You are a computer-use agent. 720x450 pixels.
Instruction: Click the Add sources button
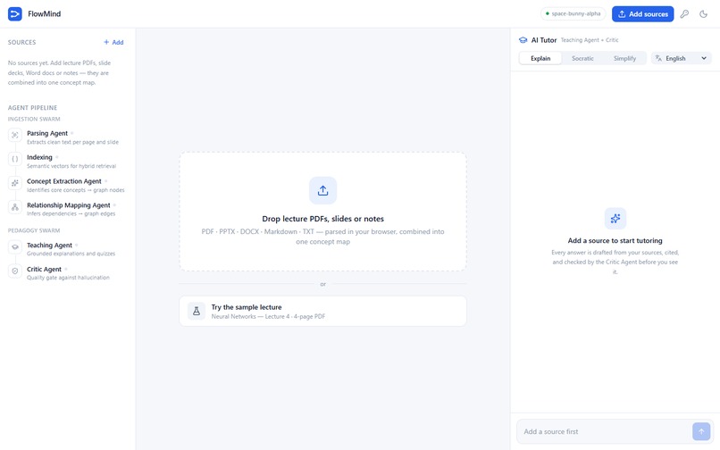pyautogui.click(x=642, y=13)
